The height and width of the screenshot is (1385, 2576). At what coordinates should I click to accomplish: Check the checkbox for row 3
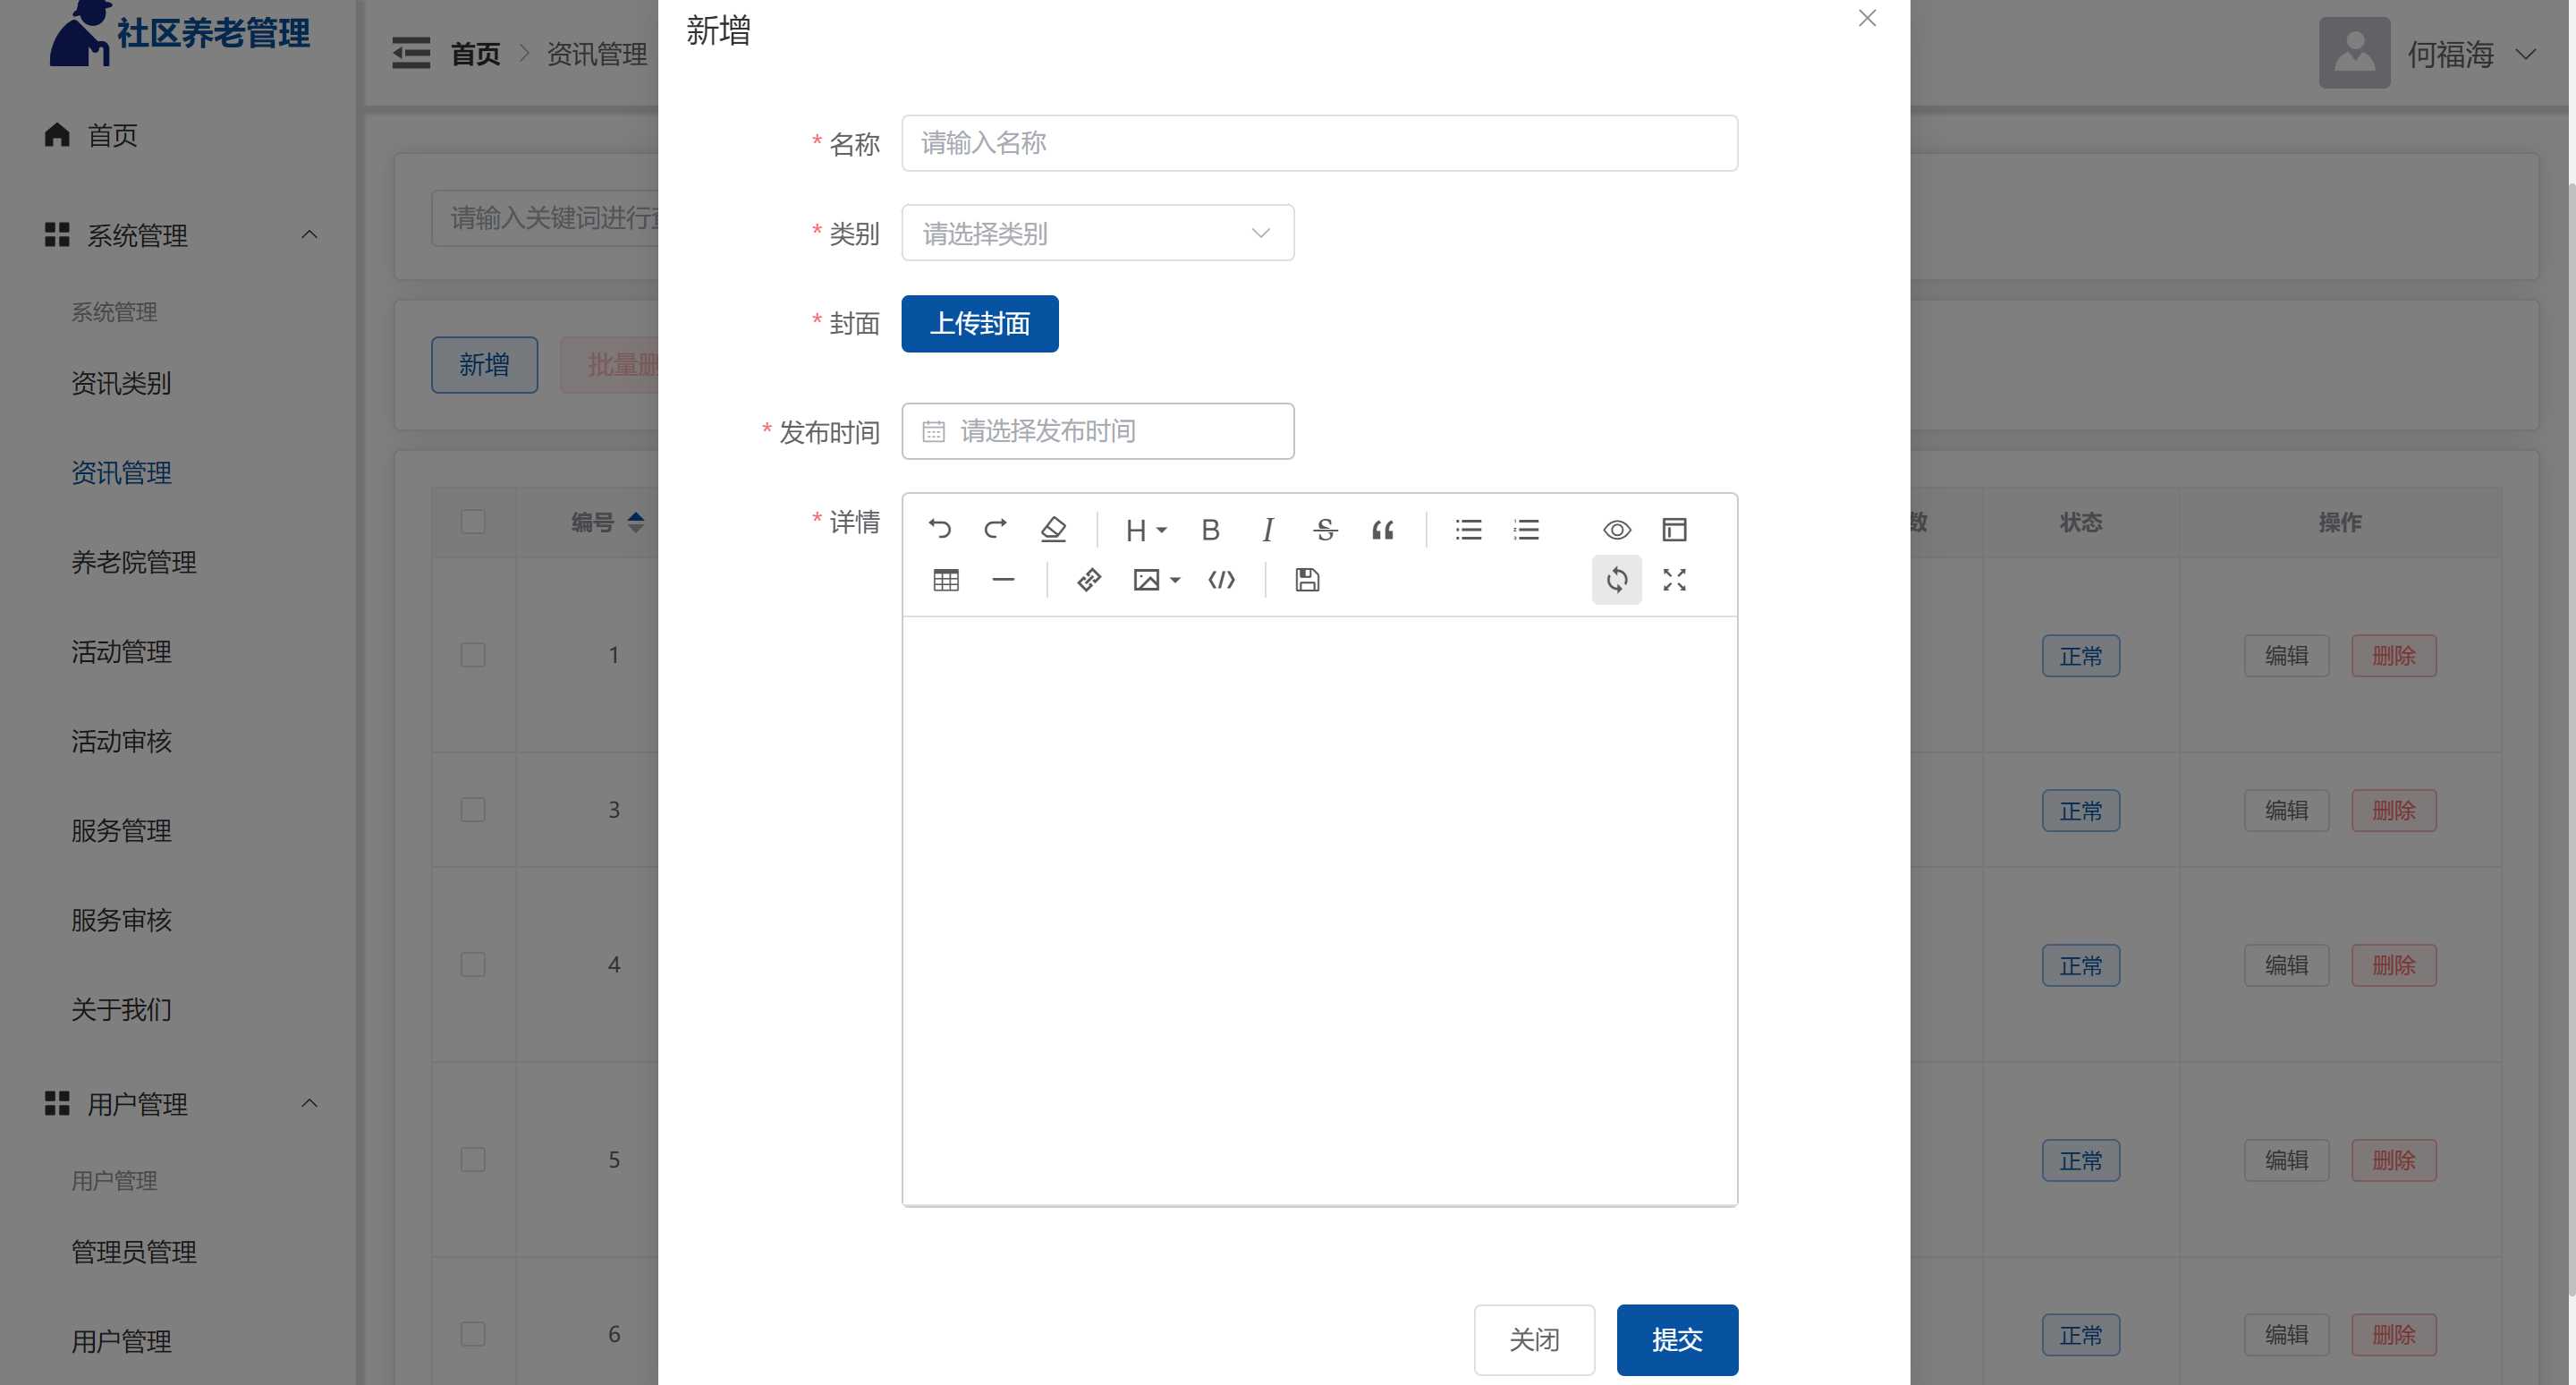tap(473, 810)
